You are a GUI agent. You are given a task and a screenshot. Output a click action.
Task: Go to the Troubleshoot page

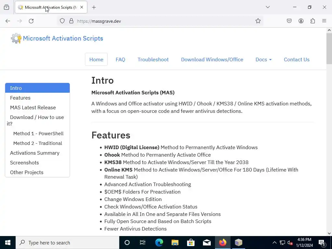pos(153,60)
